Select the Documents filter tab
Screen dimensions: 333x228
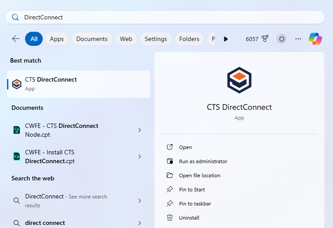tap(91, 39)
